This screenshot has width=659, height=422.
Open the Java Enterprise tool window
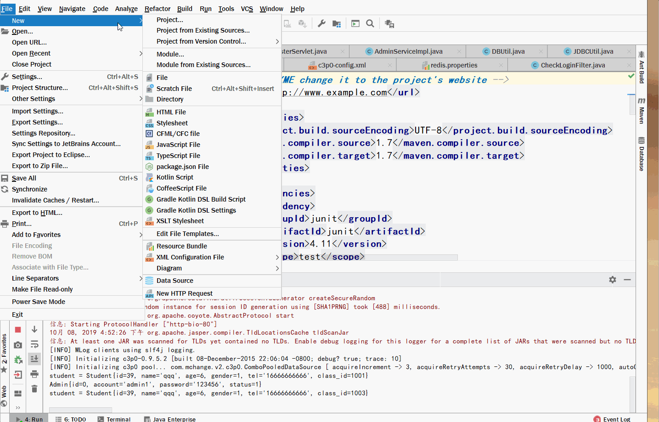coord(170,419)
